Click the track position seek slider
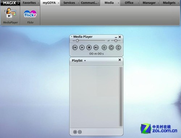The width and height of the screenshot is (181, 138). pyautogui.click(x=90, y=41)
